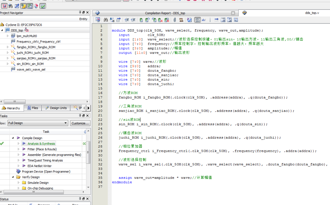Viewport: 330px width, 205px height.
Task: Toggle the 'ab/' whitespace display button
Action: pos(204,20)
